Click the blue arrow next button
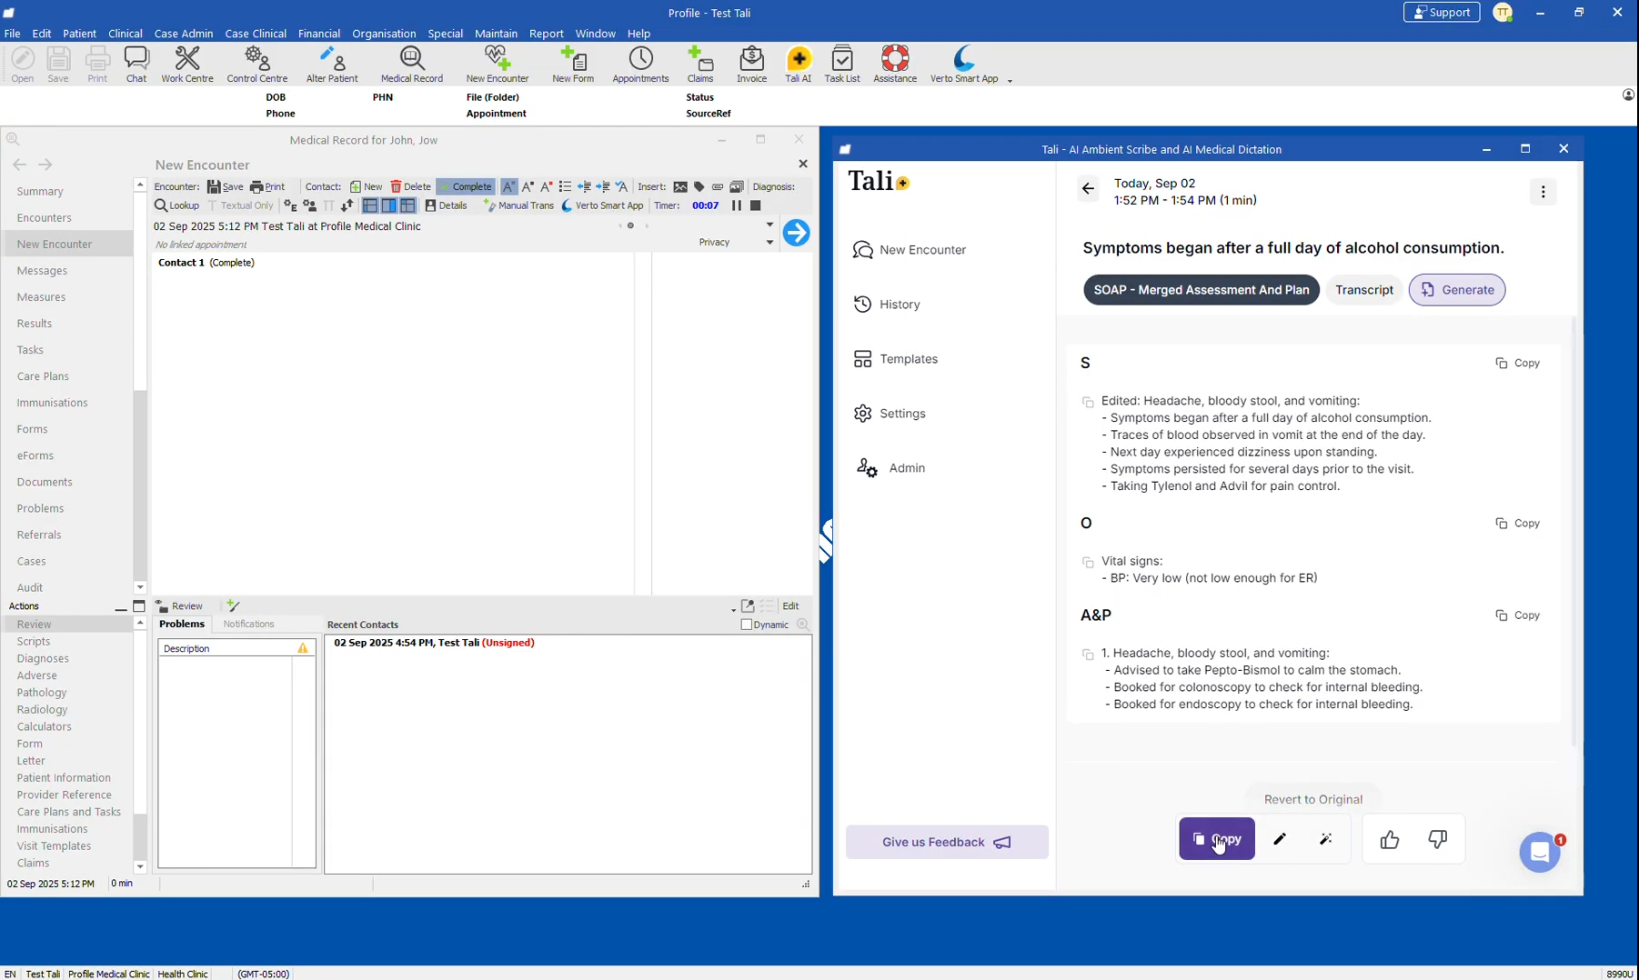The width and height of the screenshot is (1639, 980). [x=796, y=233]
